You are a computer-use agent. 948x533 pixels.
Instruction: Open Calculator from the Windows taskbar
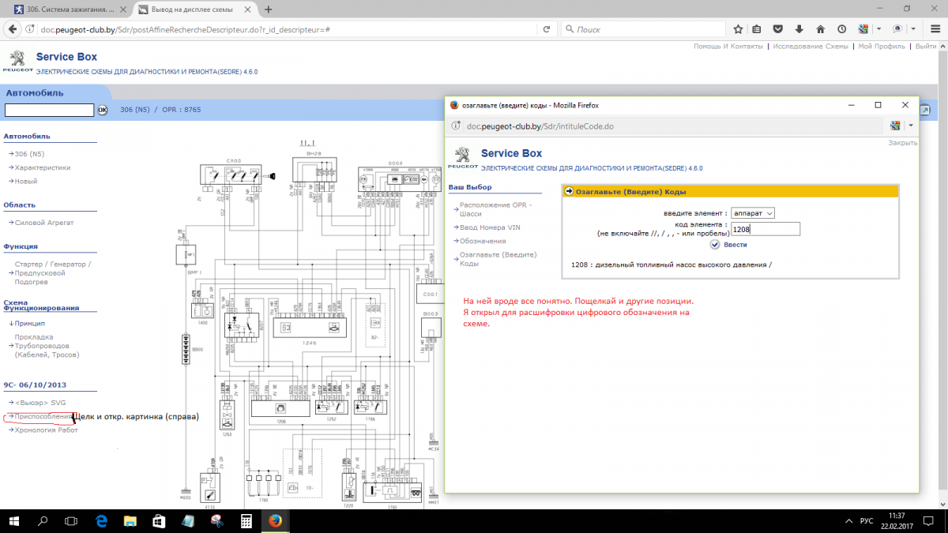coord(246,521)
